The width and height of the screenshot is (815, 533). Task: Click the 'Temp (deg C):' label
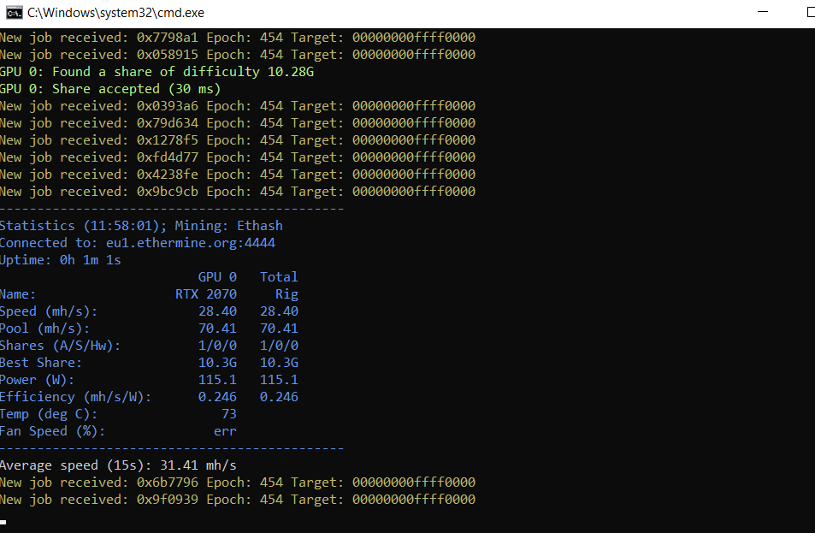[49, 414]
